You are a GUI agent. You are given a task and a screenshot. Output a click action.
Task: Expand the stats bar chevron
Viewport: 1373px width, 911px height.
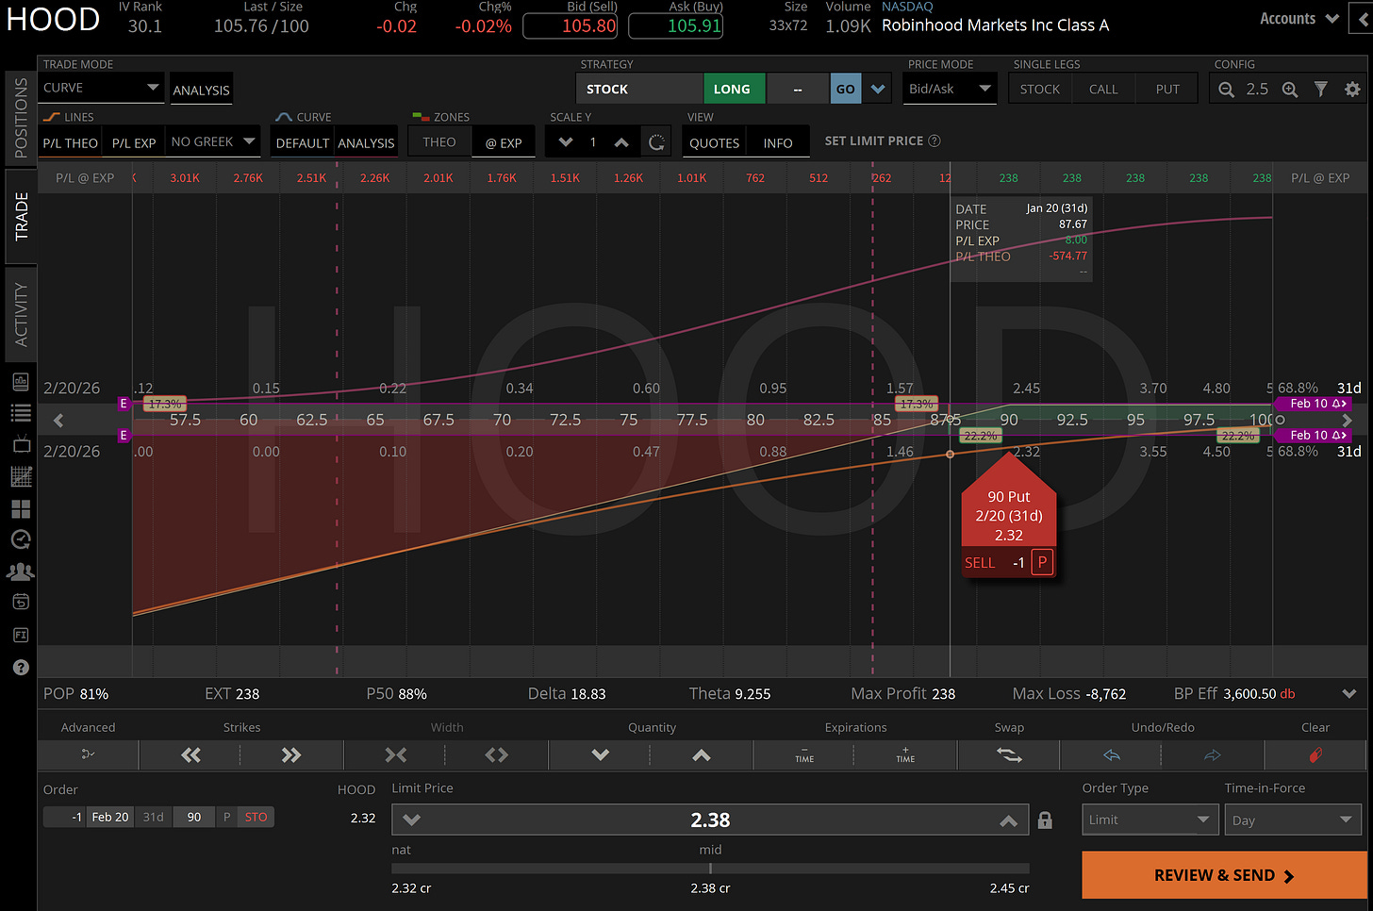[1349, 693]
